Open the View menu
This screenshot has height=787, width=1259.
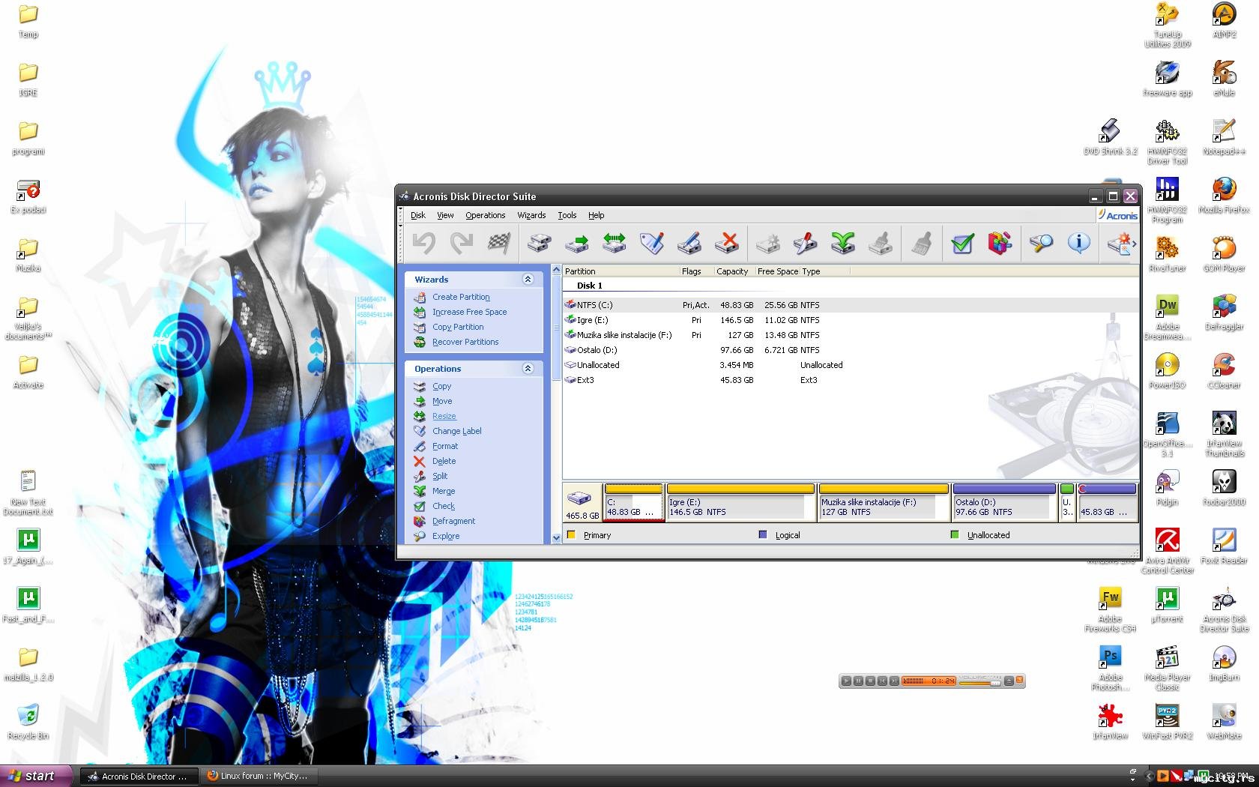445,215
